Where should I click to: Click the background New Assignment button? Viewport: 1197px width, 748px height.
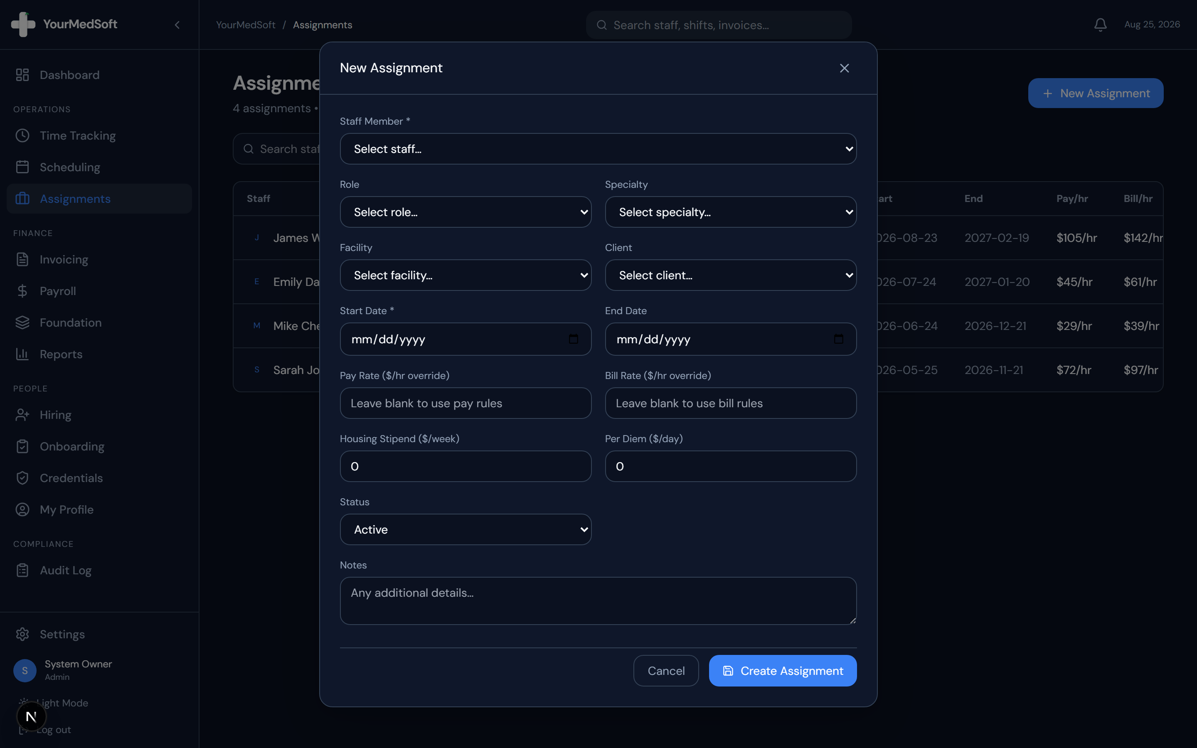pyautogui.click(x=1096, y=93)
